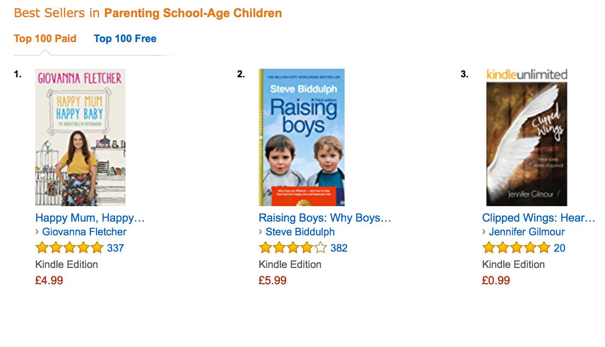View author Steve Biddulph's page
The width and height of the screenshot is (605, 347).
click(x=300, y=232)
